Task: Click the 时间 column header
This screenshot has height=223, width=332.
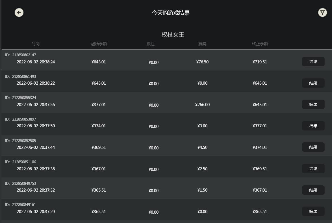Action: (x=36, y=44)
